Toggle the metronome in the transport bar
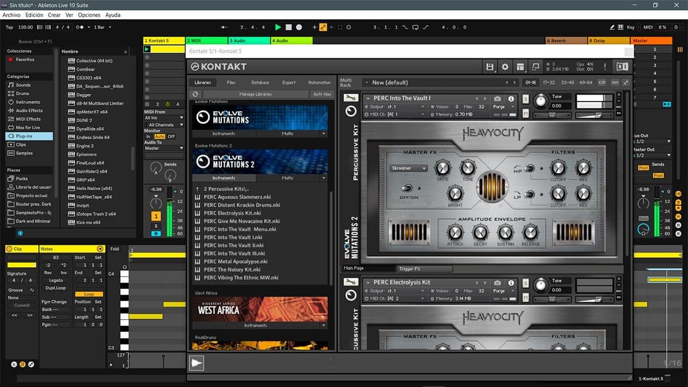 tap(80, 27)
